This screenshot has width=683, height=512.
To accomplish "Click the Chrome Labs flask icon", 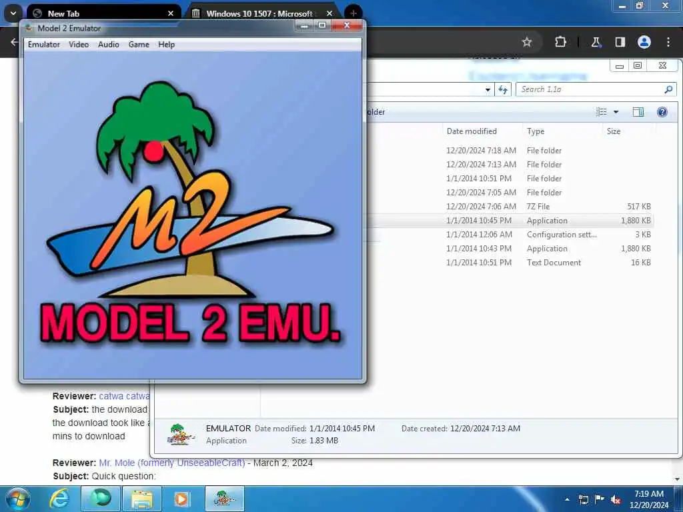I will coord(596,42).
